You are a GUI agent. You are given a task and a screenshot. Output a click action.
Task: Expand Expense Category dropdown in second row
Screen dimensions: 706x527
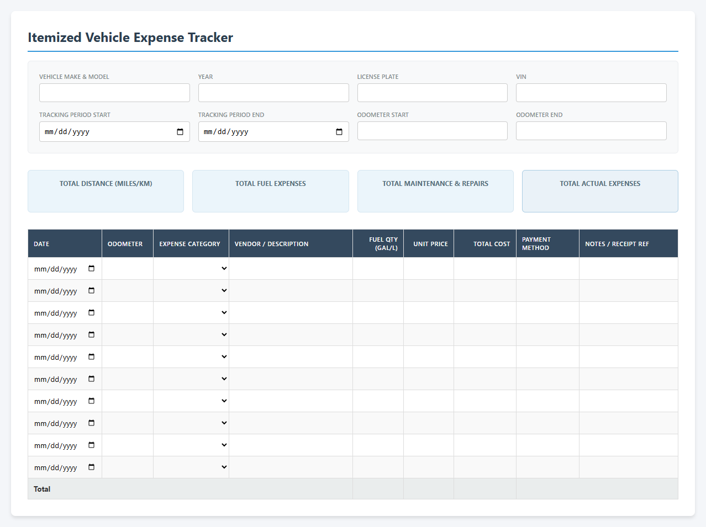click(191, 291)
